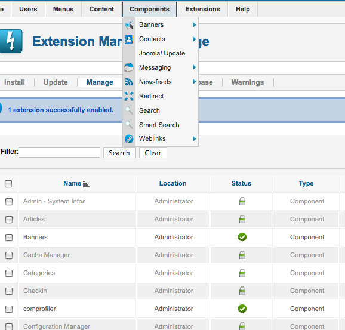Screen dimensions: 345x330
Task: Click lock status icon for Configuration Manager
Action: tap(242, 326)
